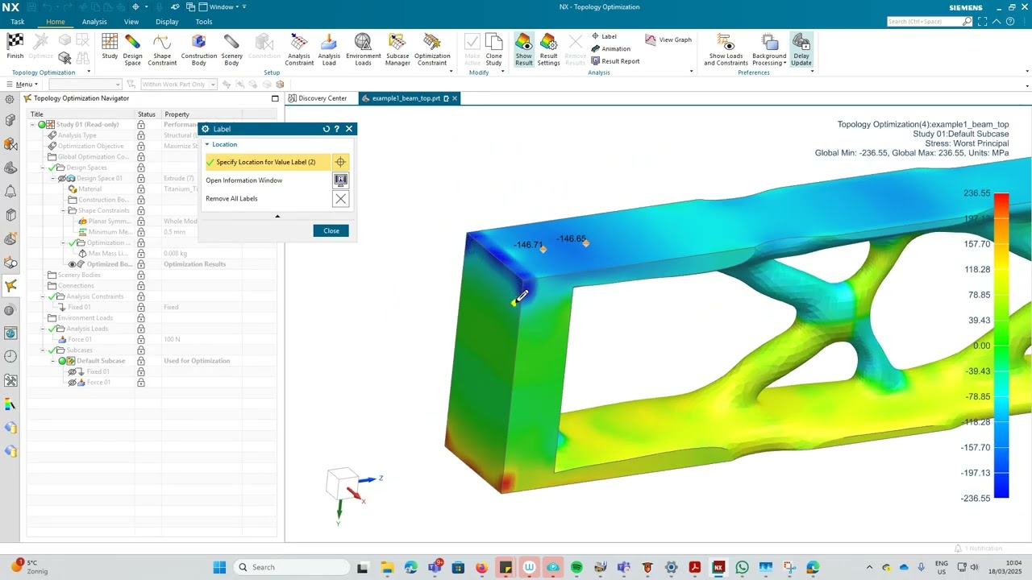1032x580 pixels.
Task: Open Environment Loads tool
Action: click(363, 48)
